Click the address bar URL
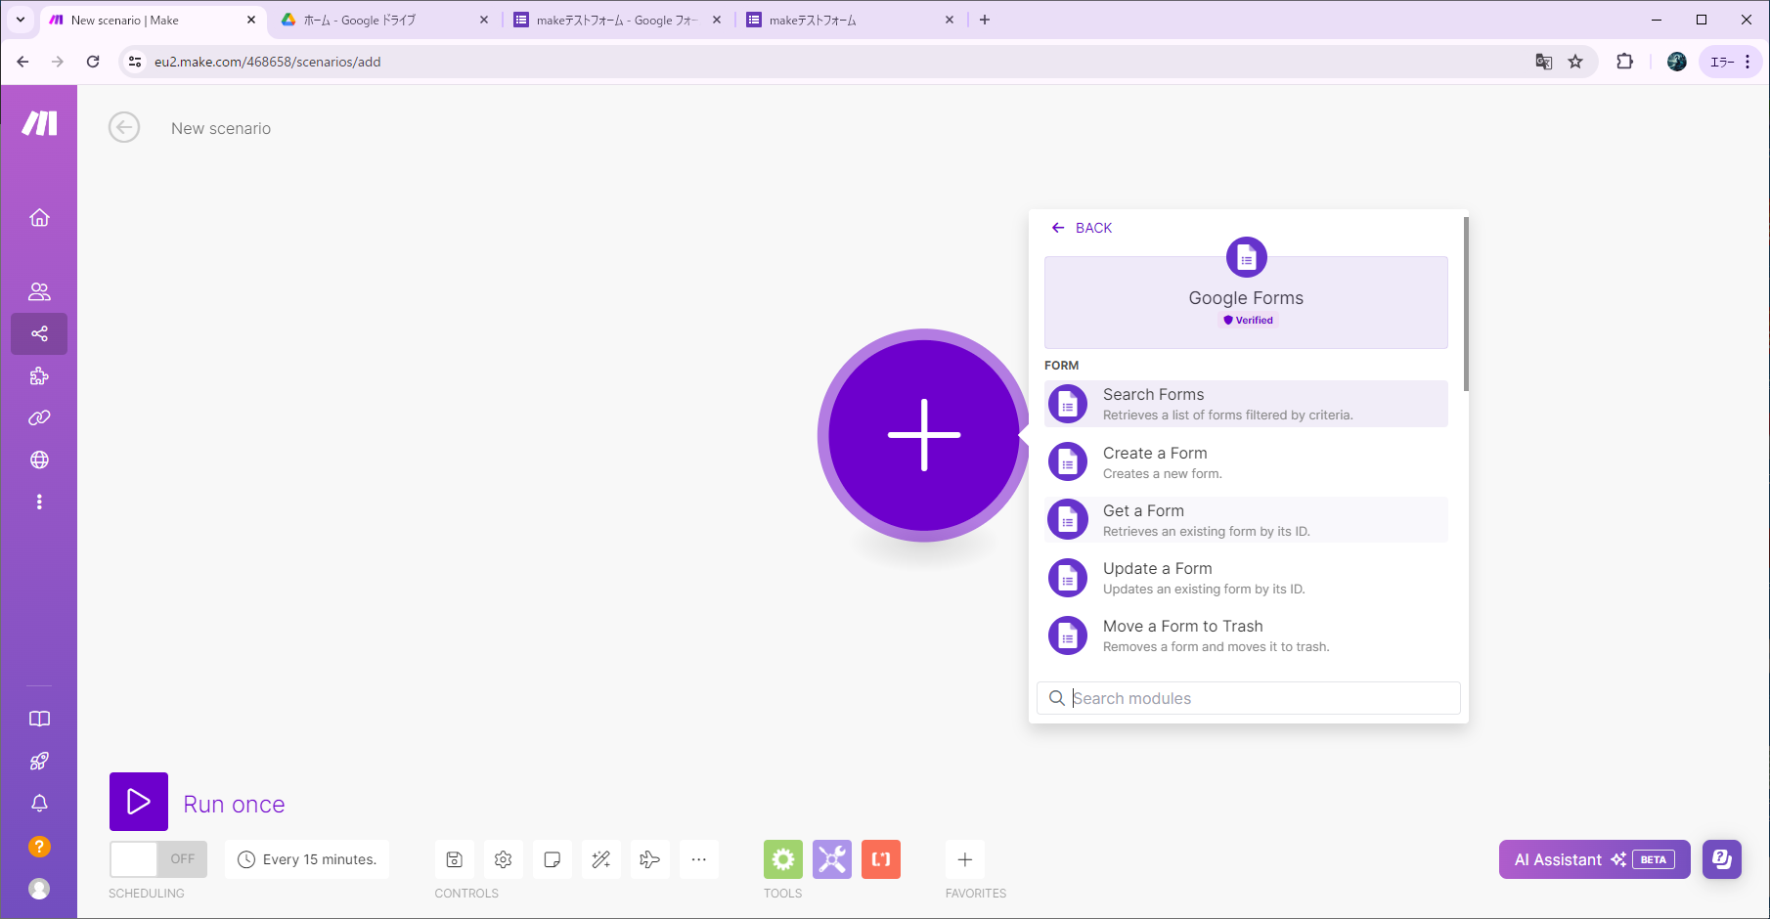 267,62
